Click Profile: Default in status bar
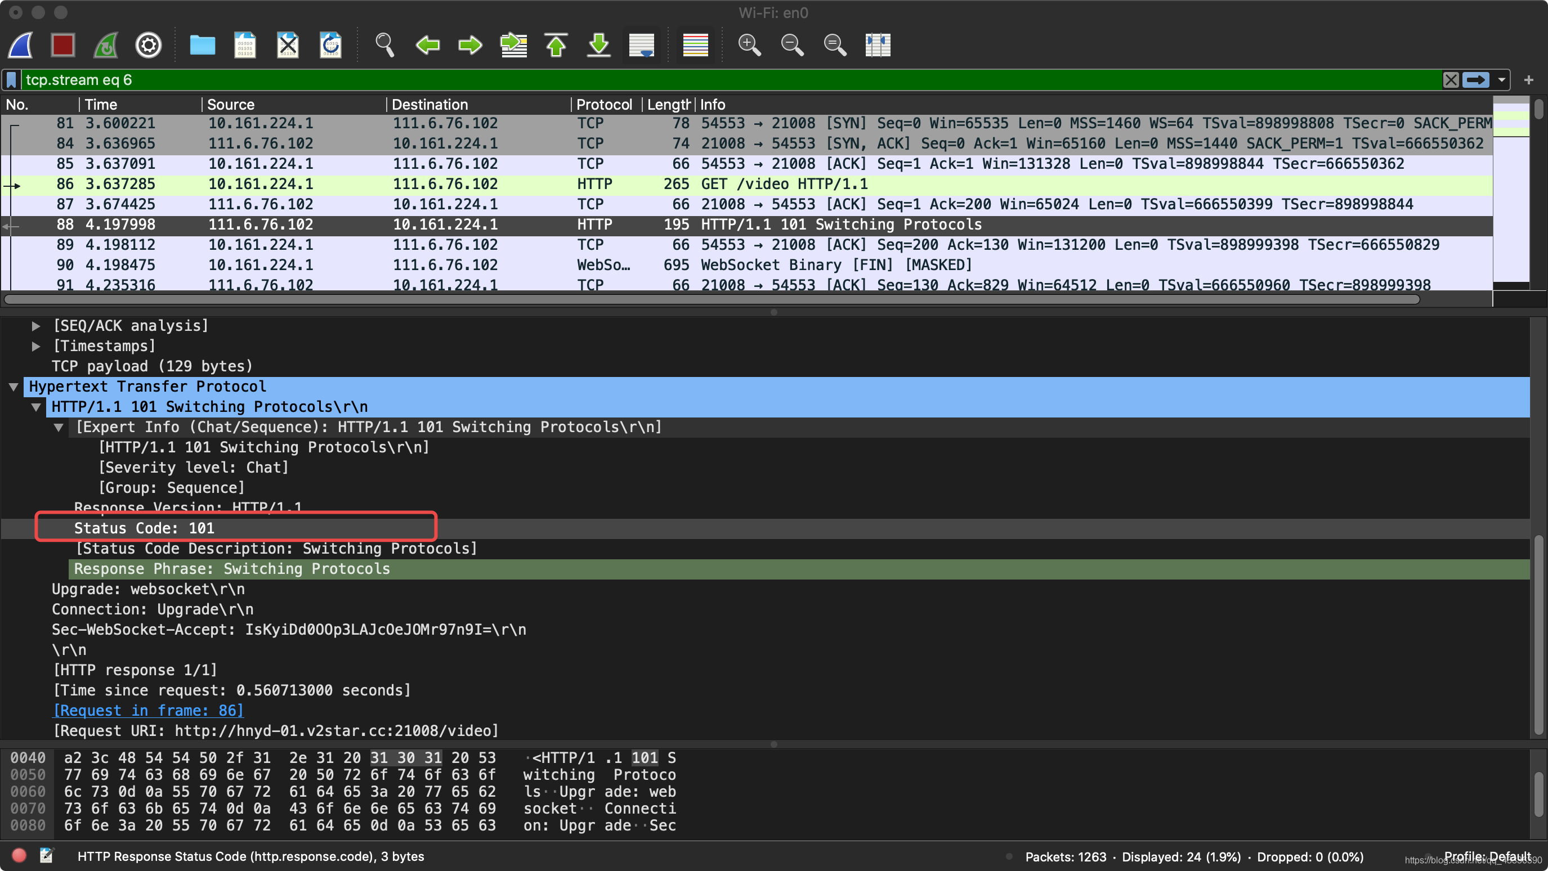Image resolution: width=1548 pixels, height=871 pixels. [x=1487, y=856]
